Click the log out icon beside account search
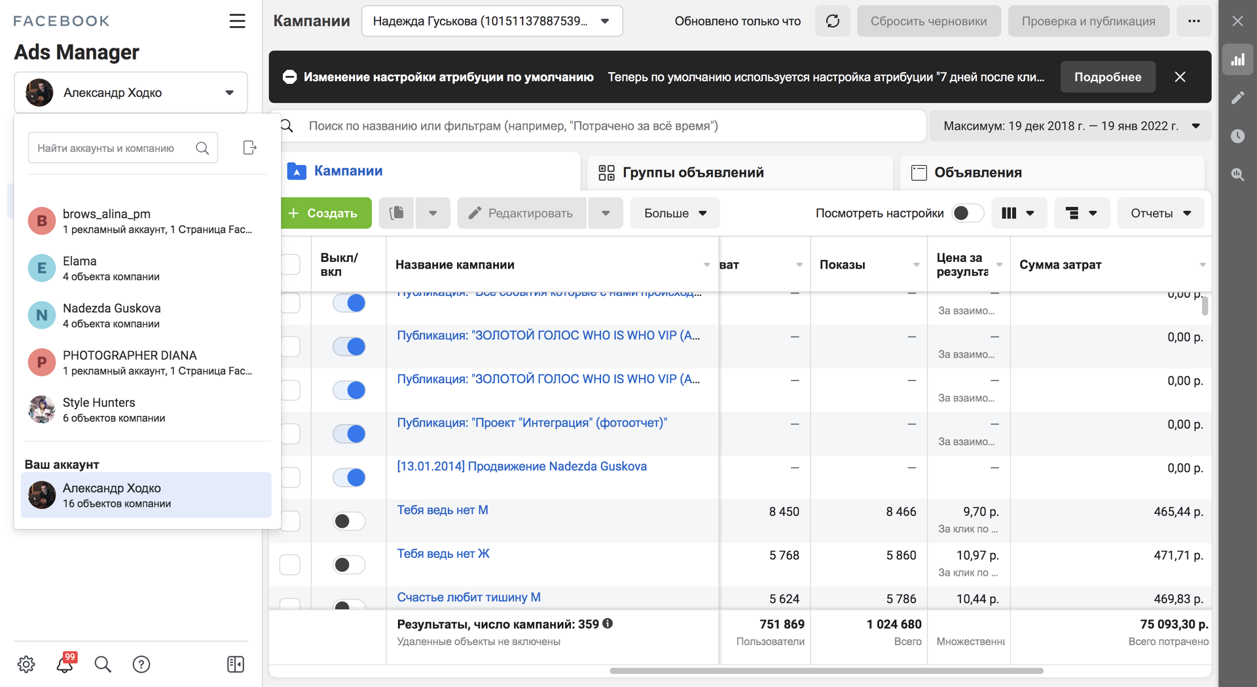Viewport: 1257px width, 687px height. (249, 147)
